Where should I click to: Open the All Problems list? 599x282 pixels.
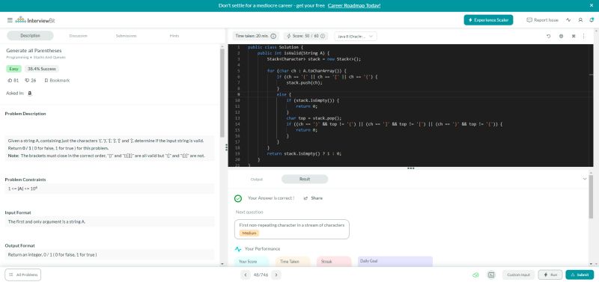coord(23,275)
